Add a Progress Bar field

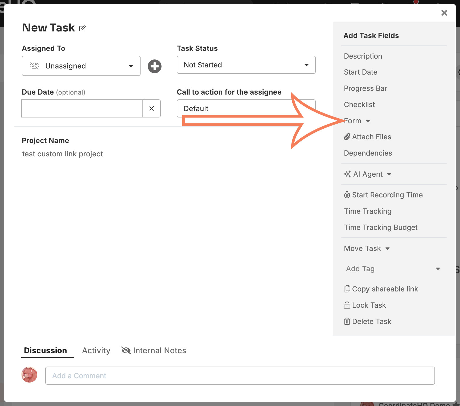pyautogui.click(x=365, y=88)
